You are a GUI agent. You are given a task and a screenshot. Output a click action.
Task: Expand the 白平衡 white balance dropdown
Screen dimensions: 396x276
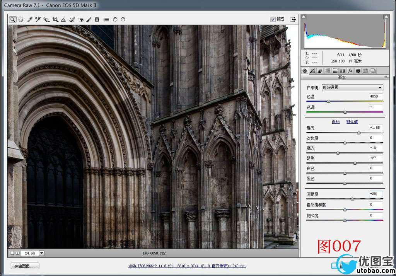pos(353,88)
